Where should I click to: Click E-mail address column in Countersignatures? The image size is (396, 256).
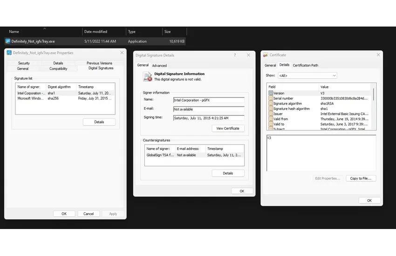point(191,149)
